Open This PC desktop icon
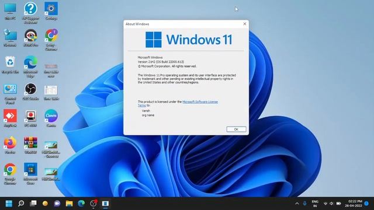374x210 pixels. click(x=11, y=11)
